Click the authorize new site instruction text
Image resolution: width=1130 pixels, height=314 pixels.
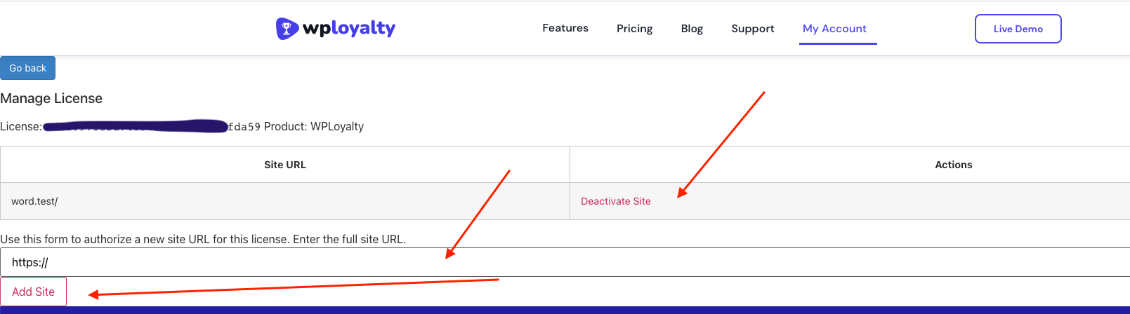[203, 239]
